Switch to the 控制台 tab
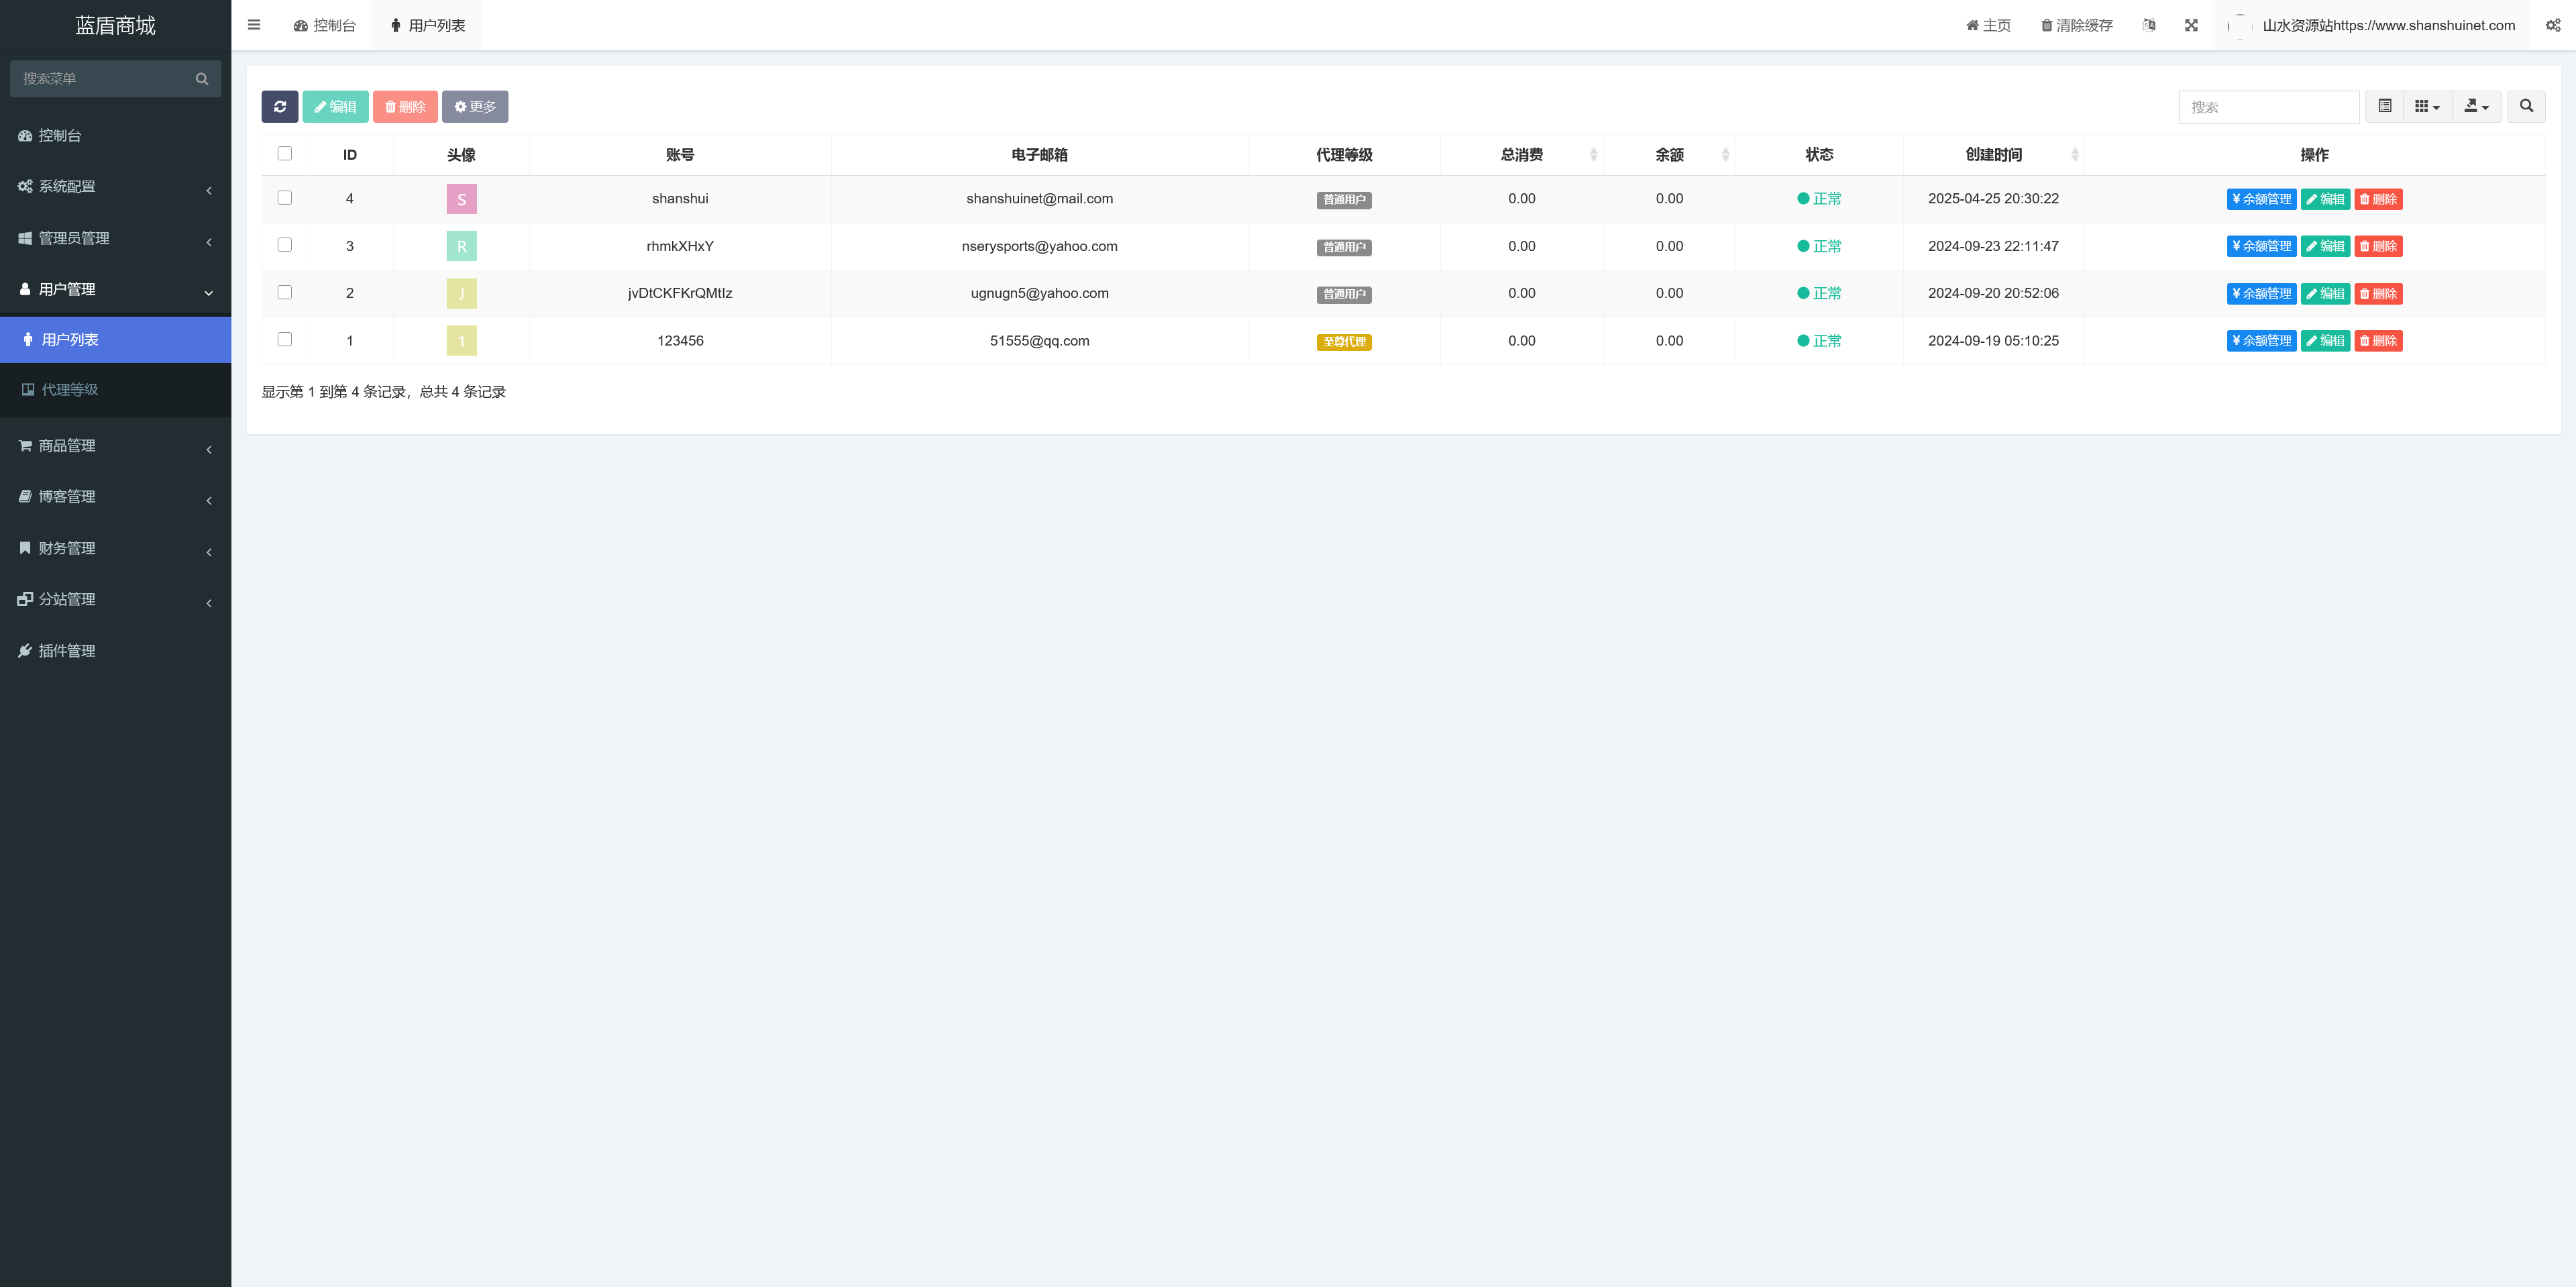Viewport: 2576px width, 1287px height. 324,25
